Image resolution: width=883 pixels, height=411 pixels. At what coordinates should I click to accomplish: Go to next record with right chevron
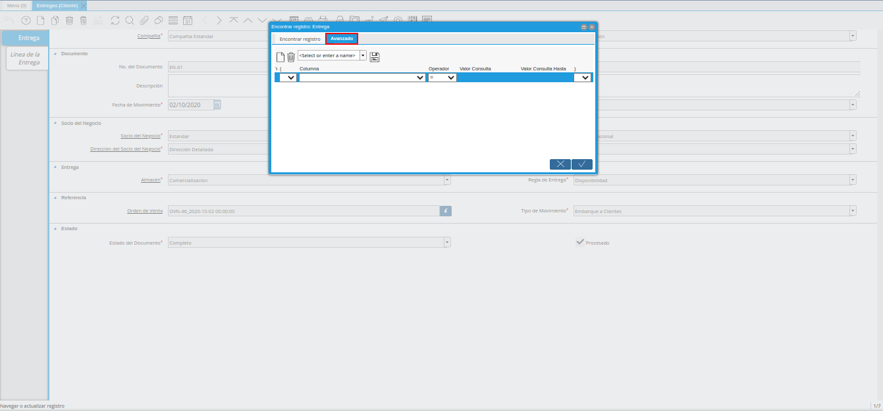click(219, 20)
